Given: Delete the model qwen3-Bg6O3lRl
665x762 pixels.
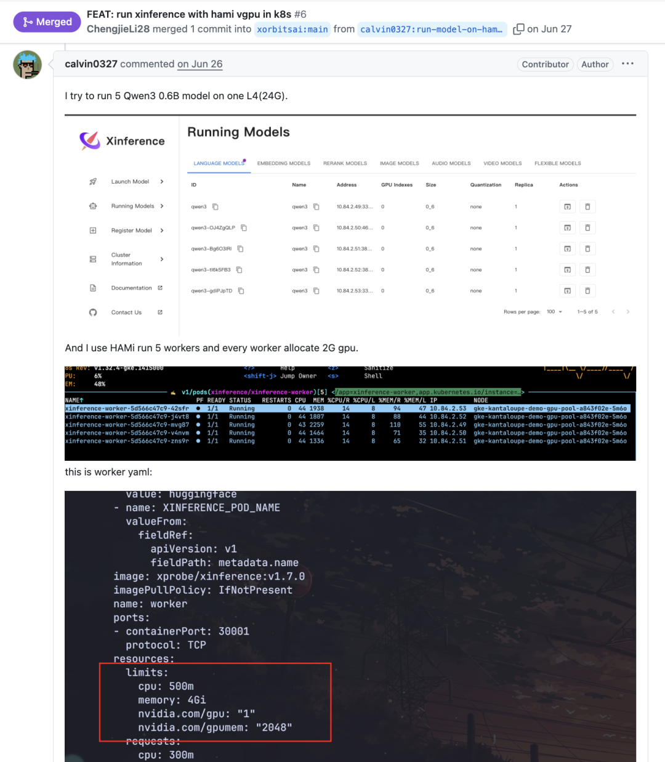Looking at the screenshot, I should pos(587,249).
